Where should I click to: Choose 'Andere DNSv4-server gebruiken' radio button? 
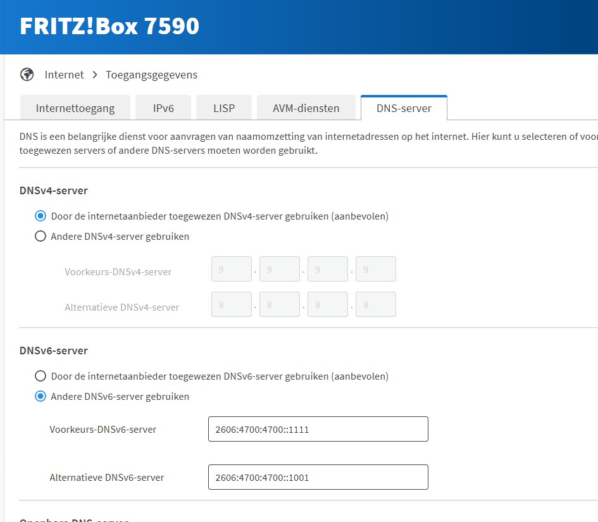(x=40, y=237)
